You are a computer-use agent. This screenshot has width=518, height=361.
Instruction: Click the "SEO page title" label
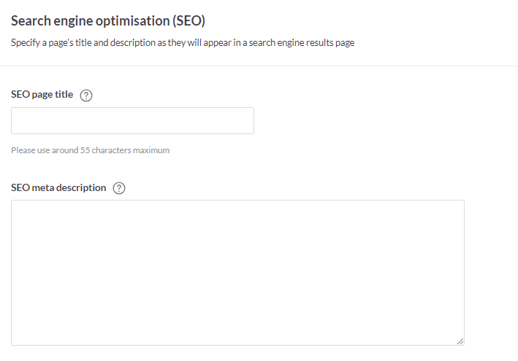click(42, 95)
